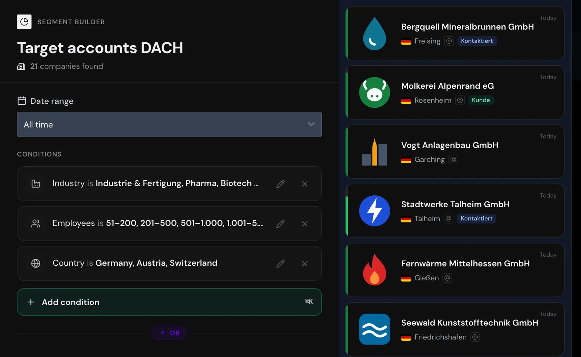
Task: Select the Fernwärme Mittelhessen GmbH company name
Action: pos(465,263)
